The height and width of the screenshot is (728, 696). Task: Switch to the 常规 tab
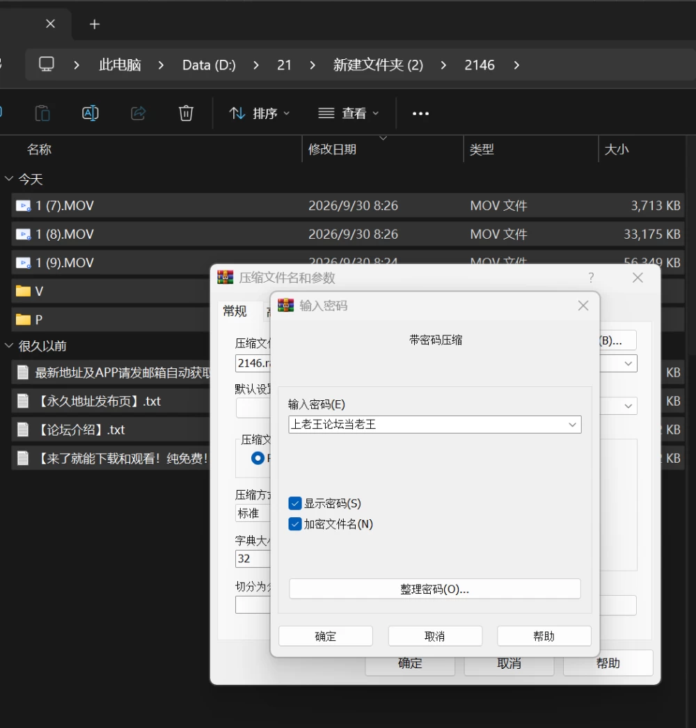click(235, 311)
